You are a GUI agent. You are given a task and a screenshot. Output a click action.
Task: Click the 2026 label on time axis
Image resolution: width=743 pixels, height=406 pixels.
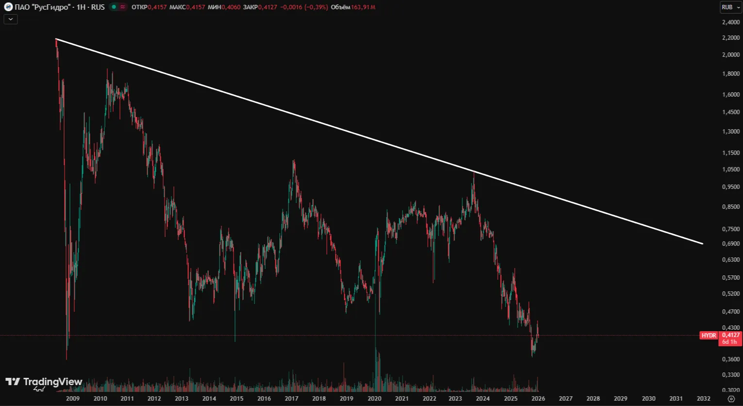coord(538,399)
